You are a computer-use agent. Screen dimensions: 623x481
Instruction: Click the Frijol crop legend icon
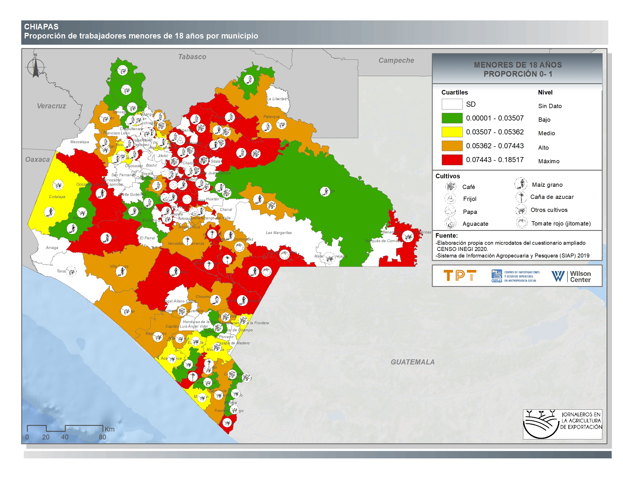coord(451,198)
